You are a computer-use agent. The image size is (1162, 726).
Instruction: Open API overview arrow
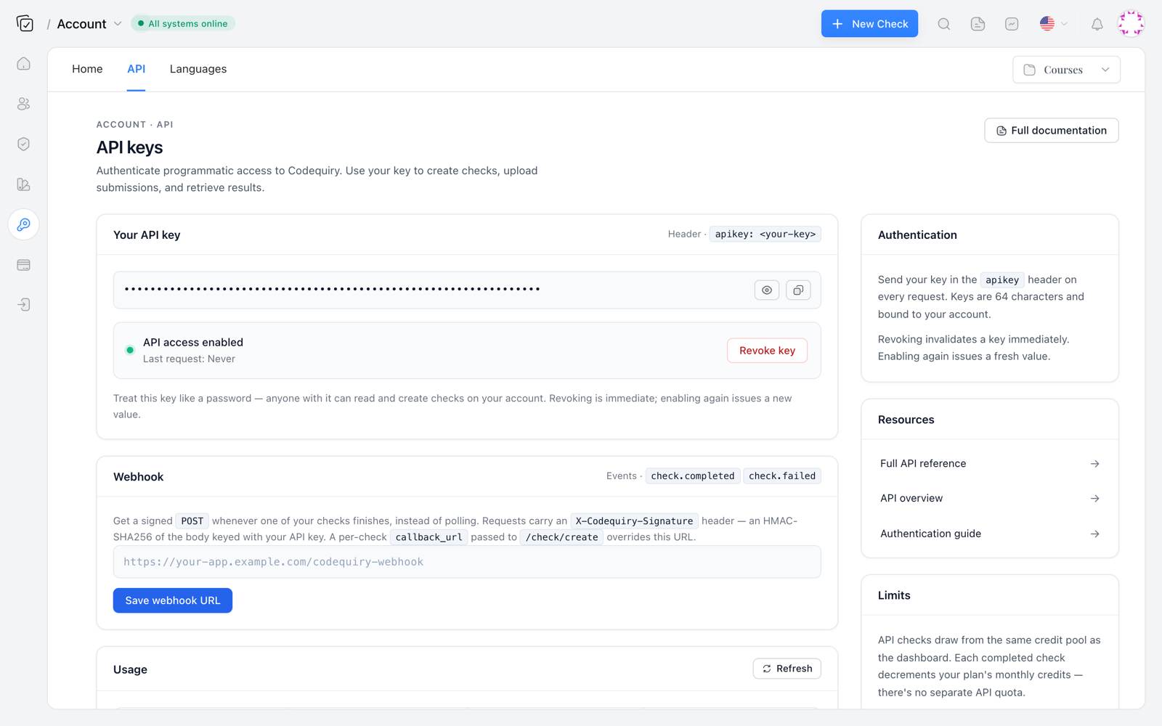point(1094,499)
